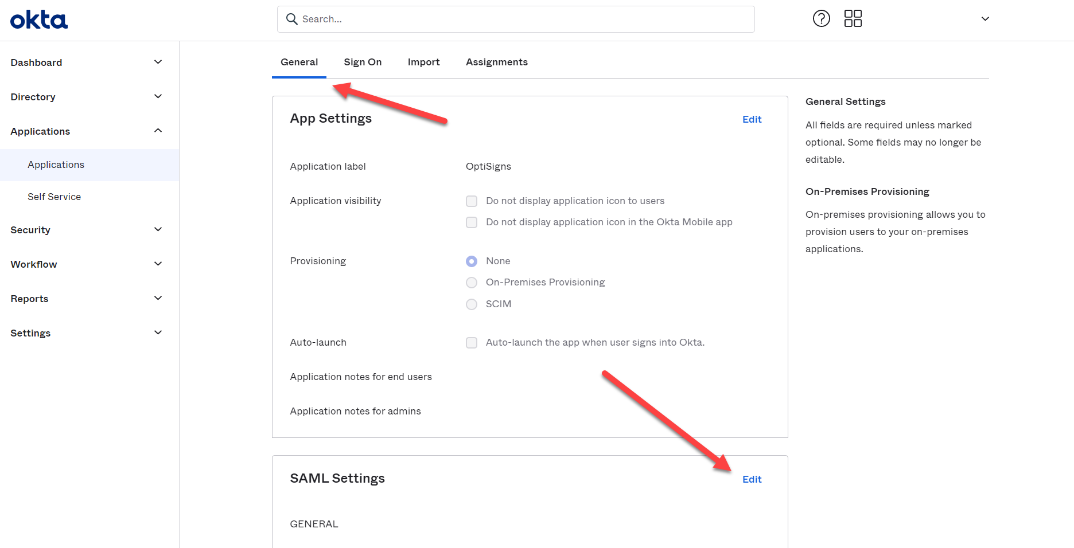Click Edit in App Settings
This screenshot has height=548, width=1074.
[x=752, y=119]
